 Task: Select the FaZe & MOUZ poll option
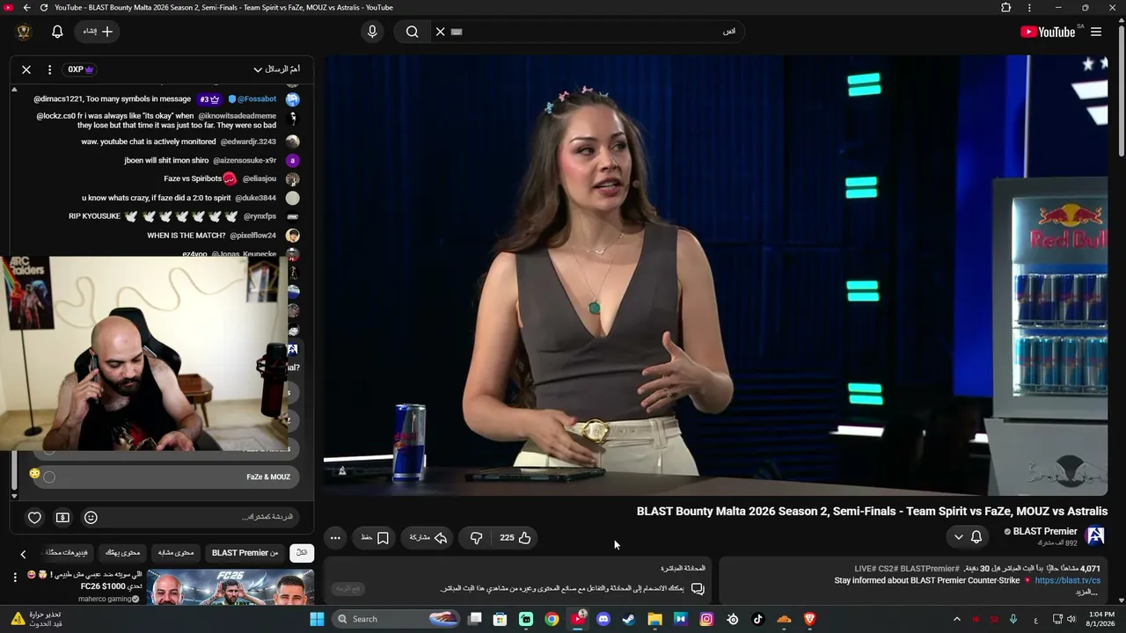point(165,477)
